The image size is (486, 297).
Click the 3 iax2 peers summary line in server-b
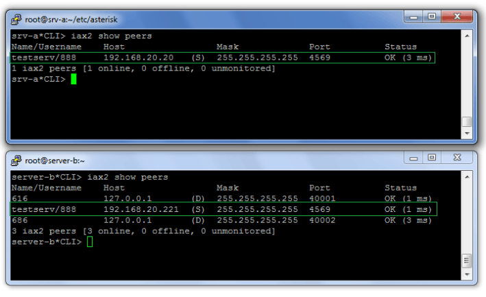point(143,231)
